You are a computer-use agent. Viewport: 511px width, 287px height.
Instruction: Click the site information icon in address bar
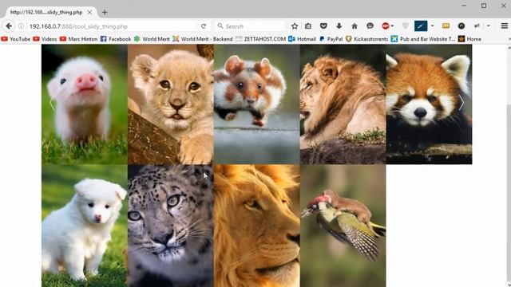[x=22, y=26]
